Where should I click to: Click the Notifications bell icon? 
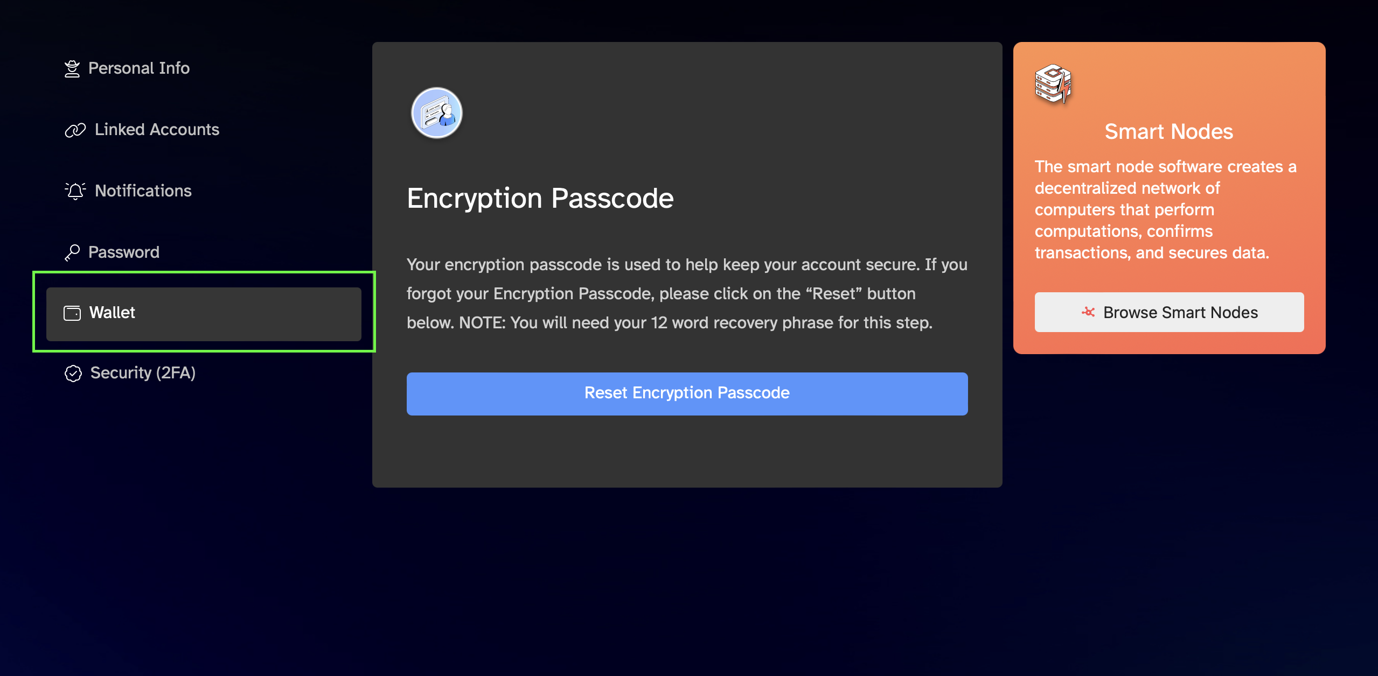pos(75,191)
